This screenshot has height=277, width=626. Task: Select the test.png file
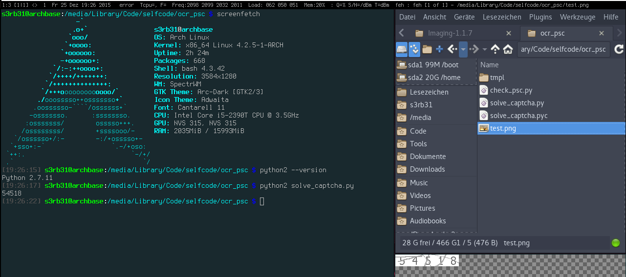552,128
